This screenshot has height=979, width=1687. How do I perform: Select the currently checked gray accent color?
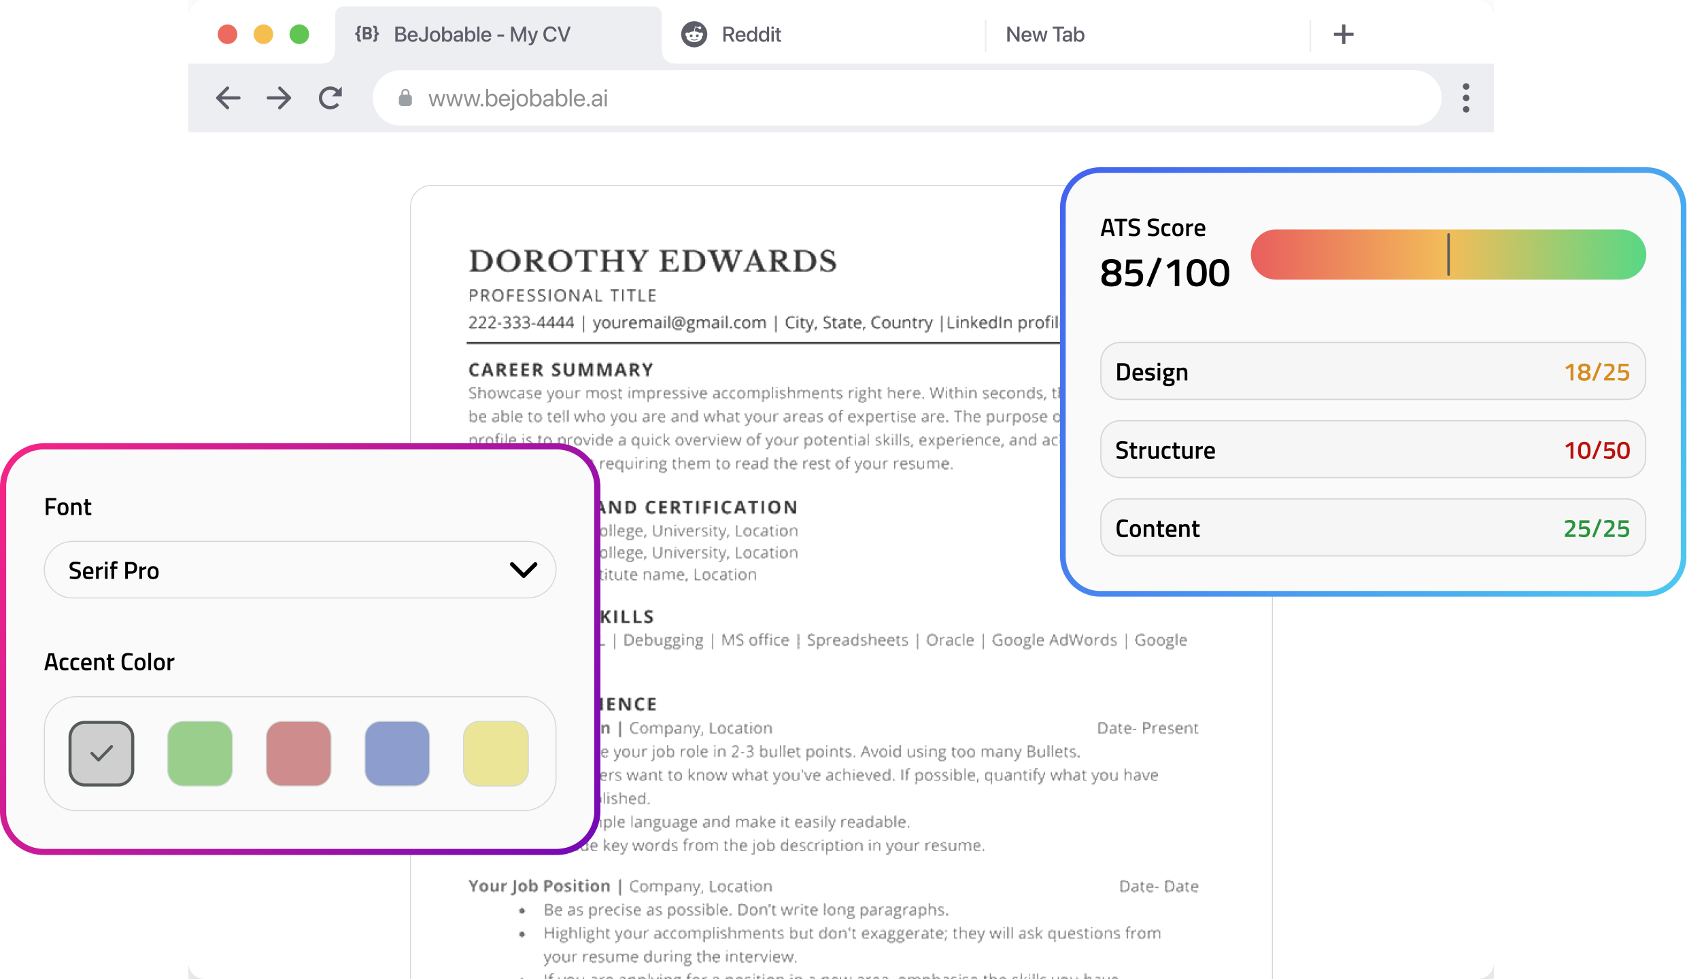point(101,753)
